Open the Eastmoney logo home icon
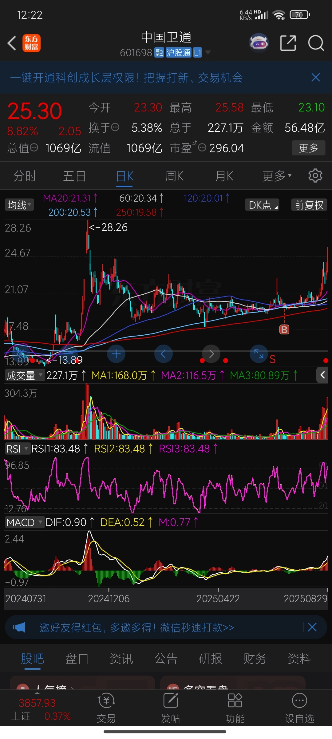 coord(31,43)
